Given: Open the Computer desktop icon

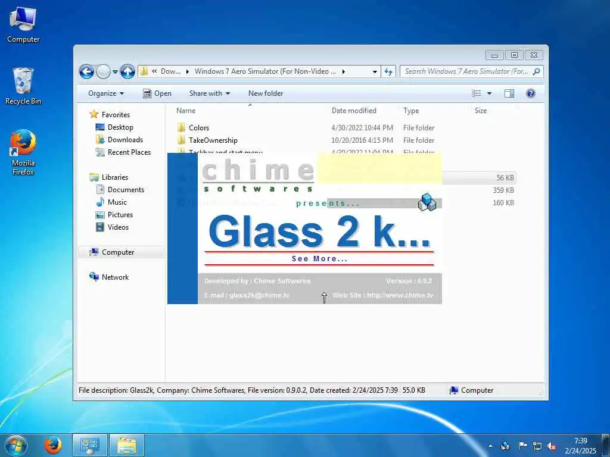Looking at the screenshot, I should coord(23,24).
